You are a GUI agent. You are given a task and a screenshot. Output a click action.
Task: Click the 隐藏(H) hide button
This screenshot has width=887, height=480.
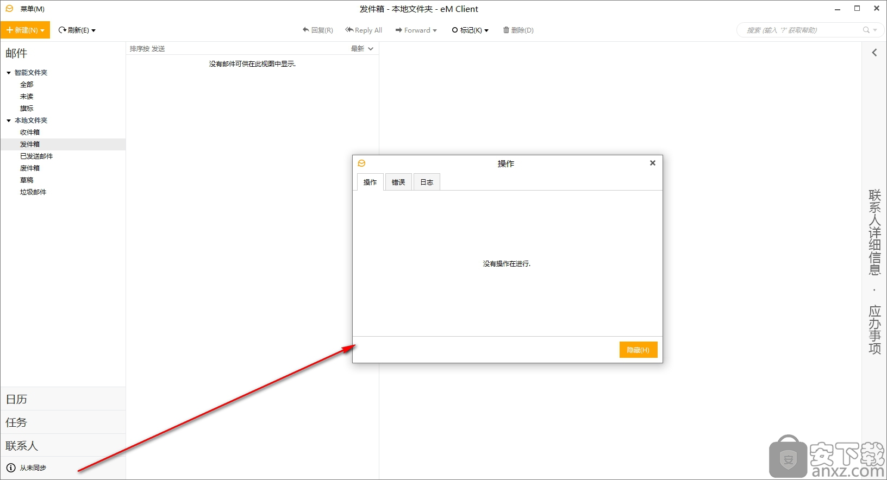639,350
